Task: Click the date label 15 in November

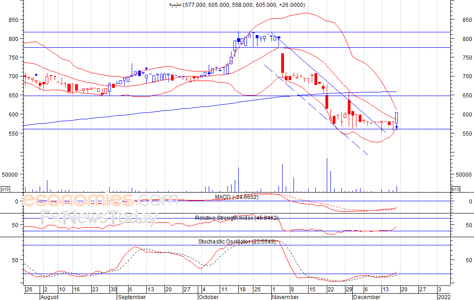Action: pyautogui.click(x=312, y=290)
